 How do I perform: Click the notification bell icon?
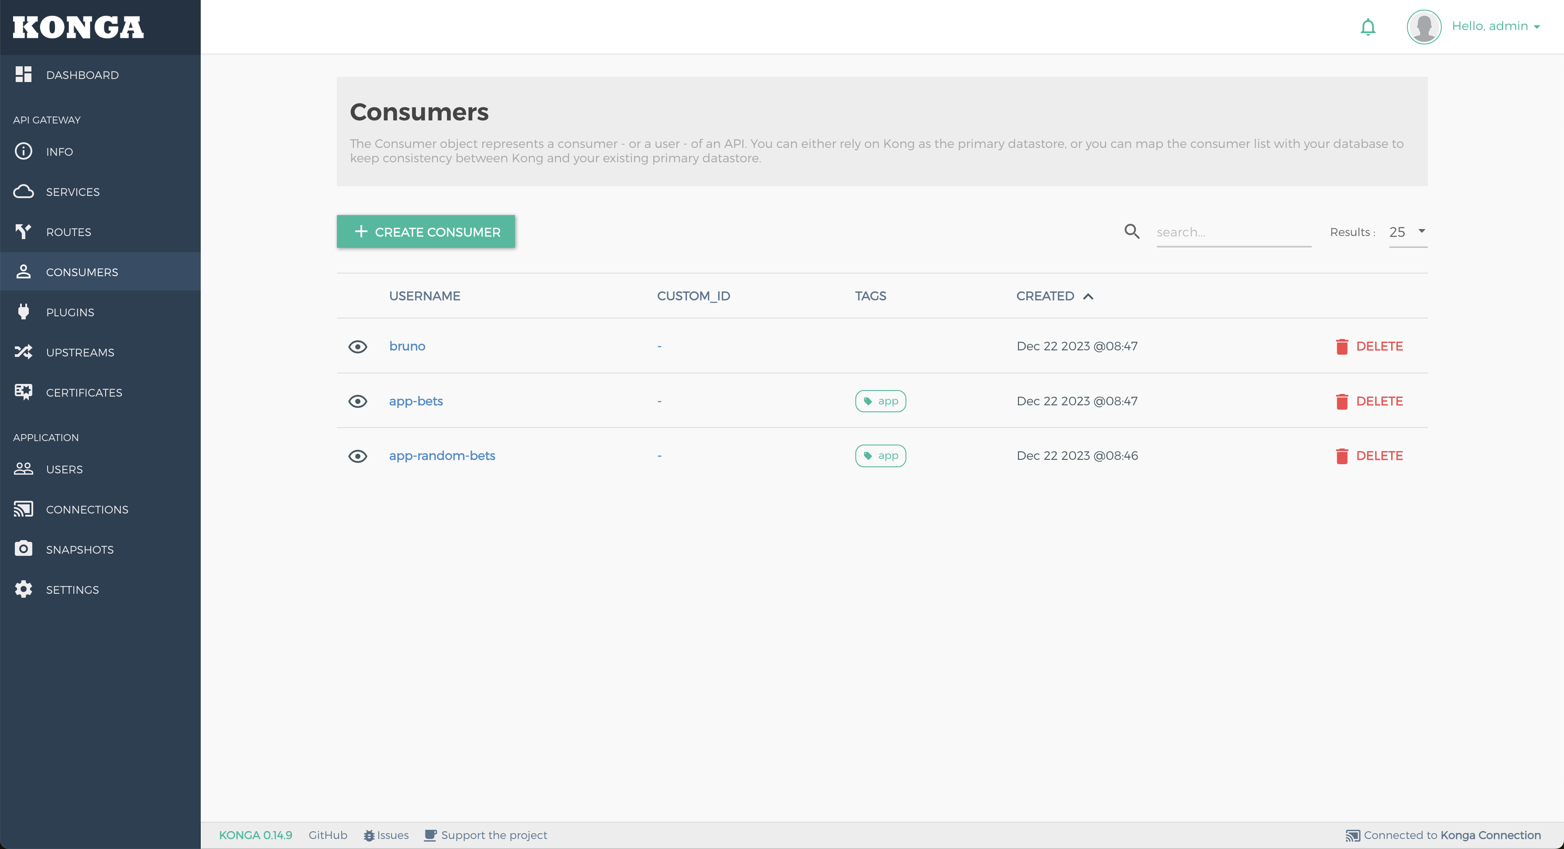1367,27
